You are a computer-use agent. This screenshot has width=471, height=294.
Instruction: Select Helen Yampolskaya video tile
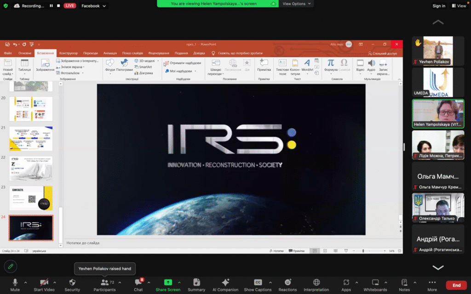tap(438, 114)
